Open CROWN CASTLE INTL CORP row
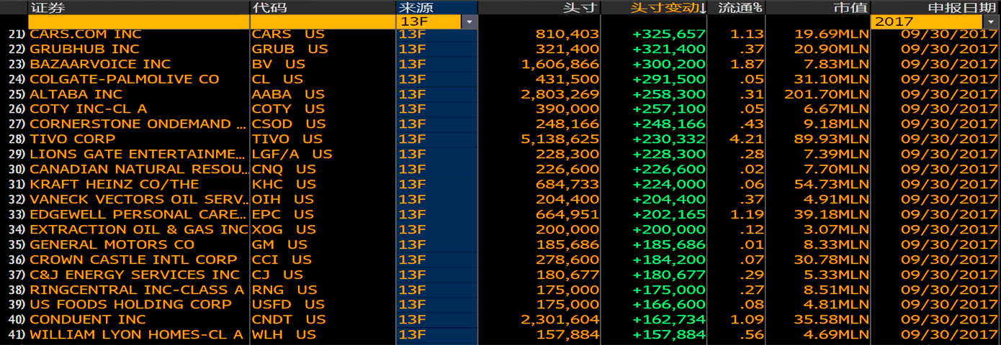The width and height of the screenshot is (1001, 345). [x=500, y=259]
